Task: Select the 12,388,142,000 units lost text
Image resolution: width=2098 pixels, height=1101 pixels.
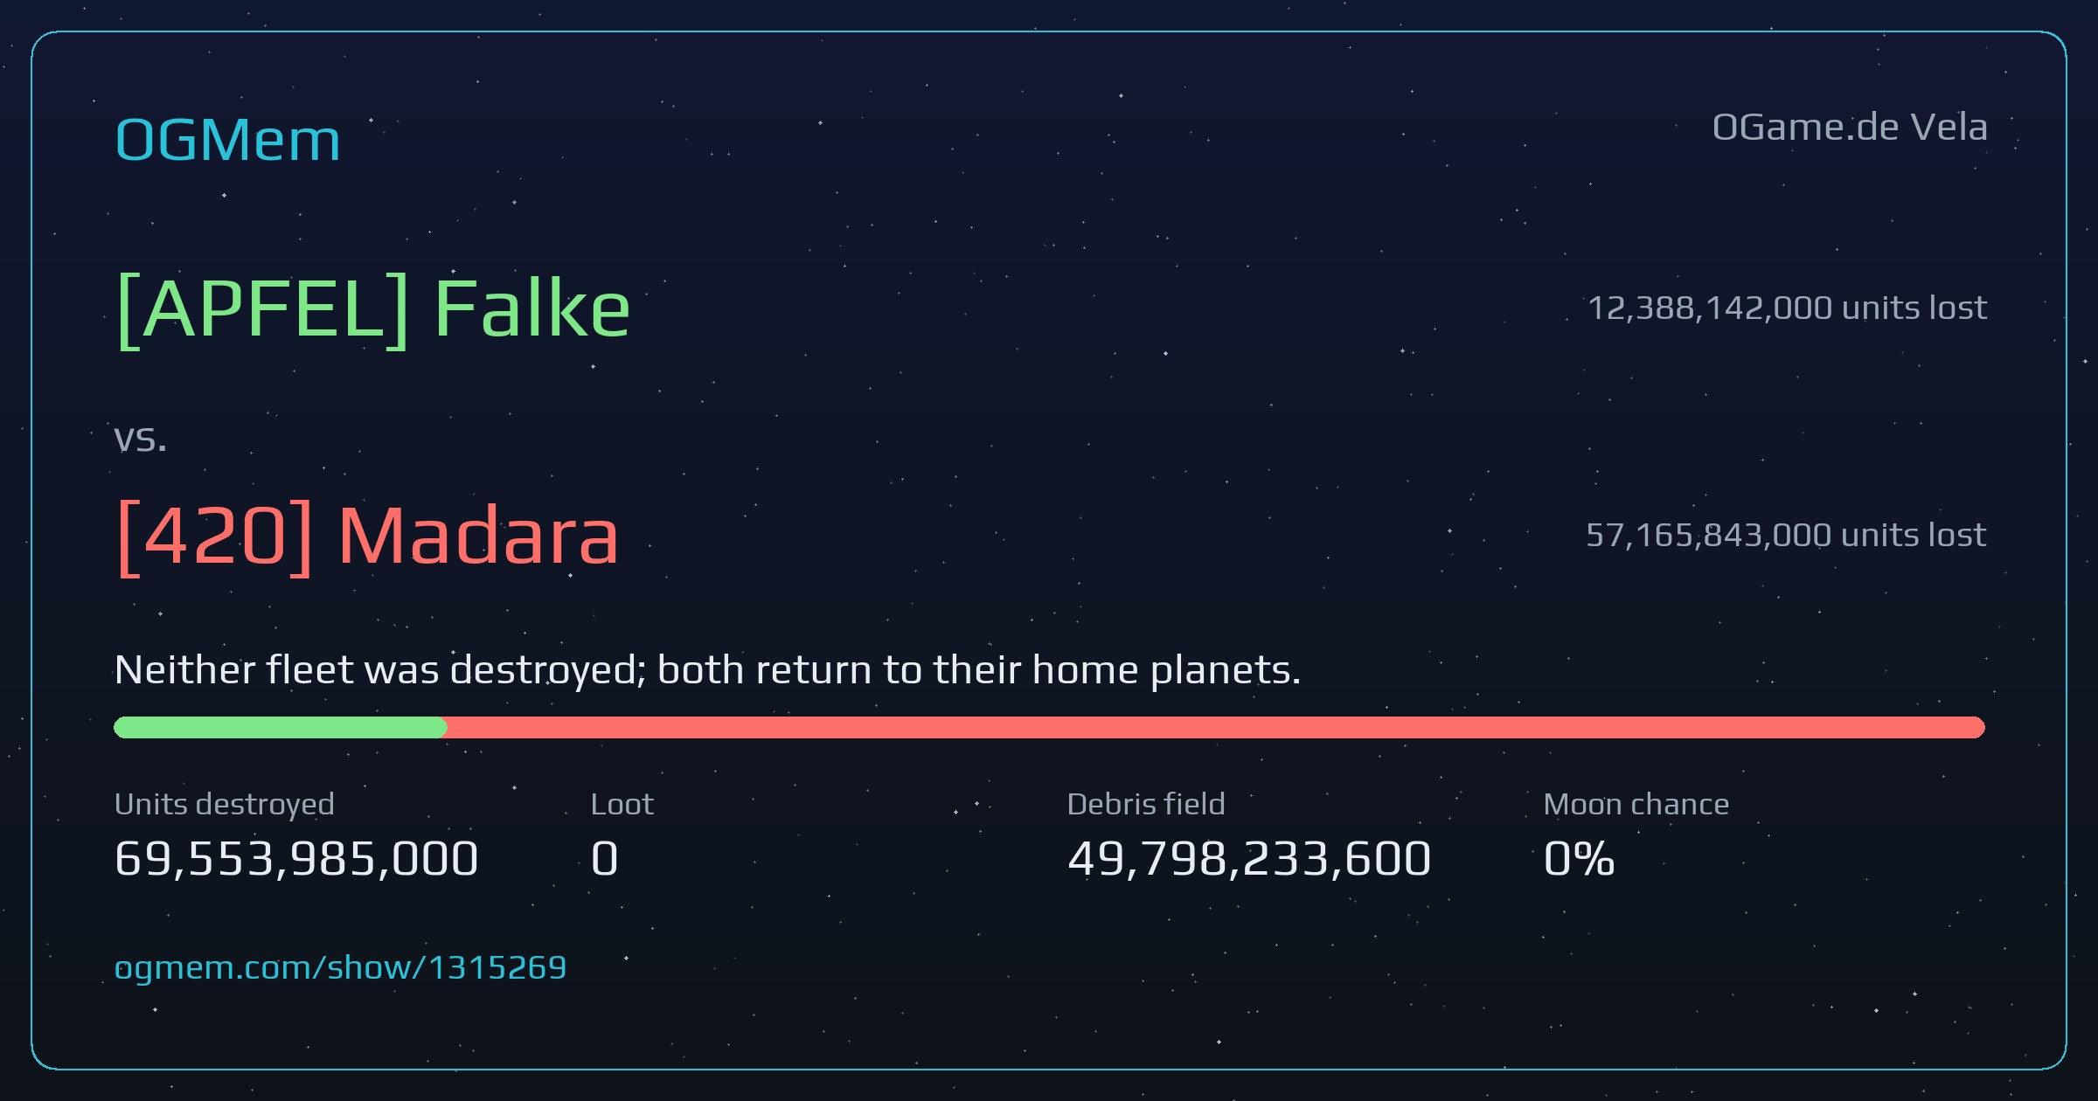Action: pos(1787,308)
